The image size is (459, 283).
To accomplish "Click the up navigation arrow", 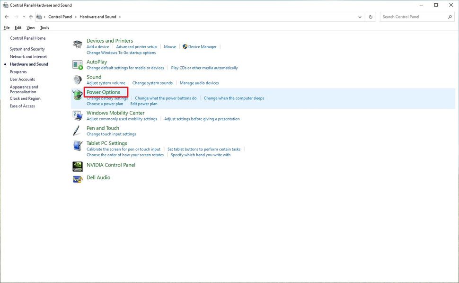I will click(x=31, y=17).
